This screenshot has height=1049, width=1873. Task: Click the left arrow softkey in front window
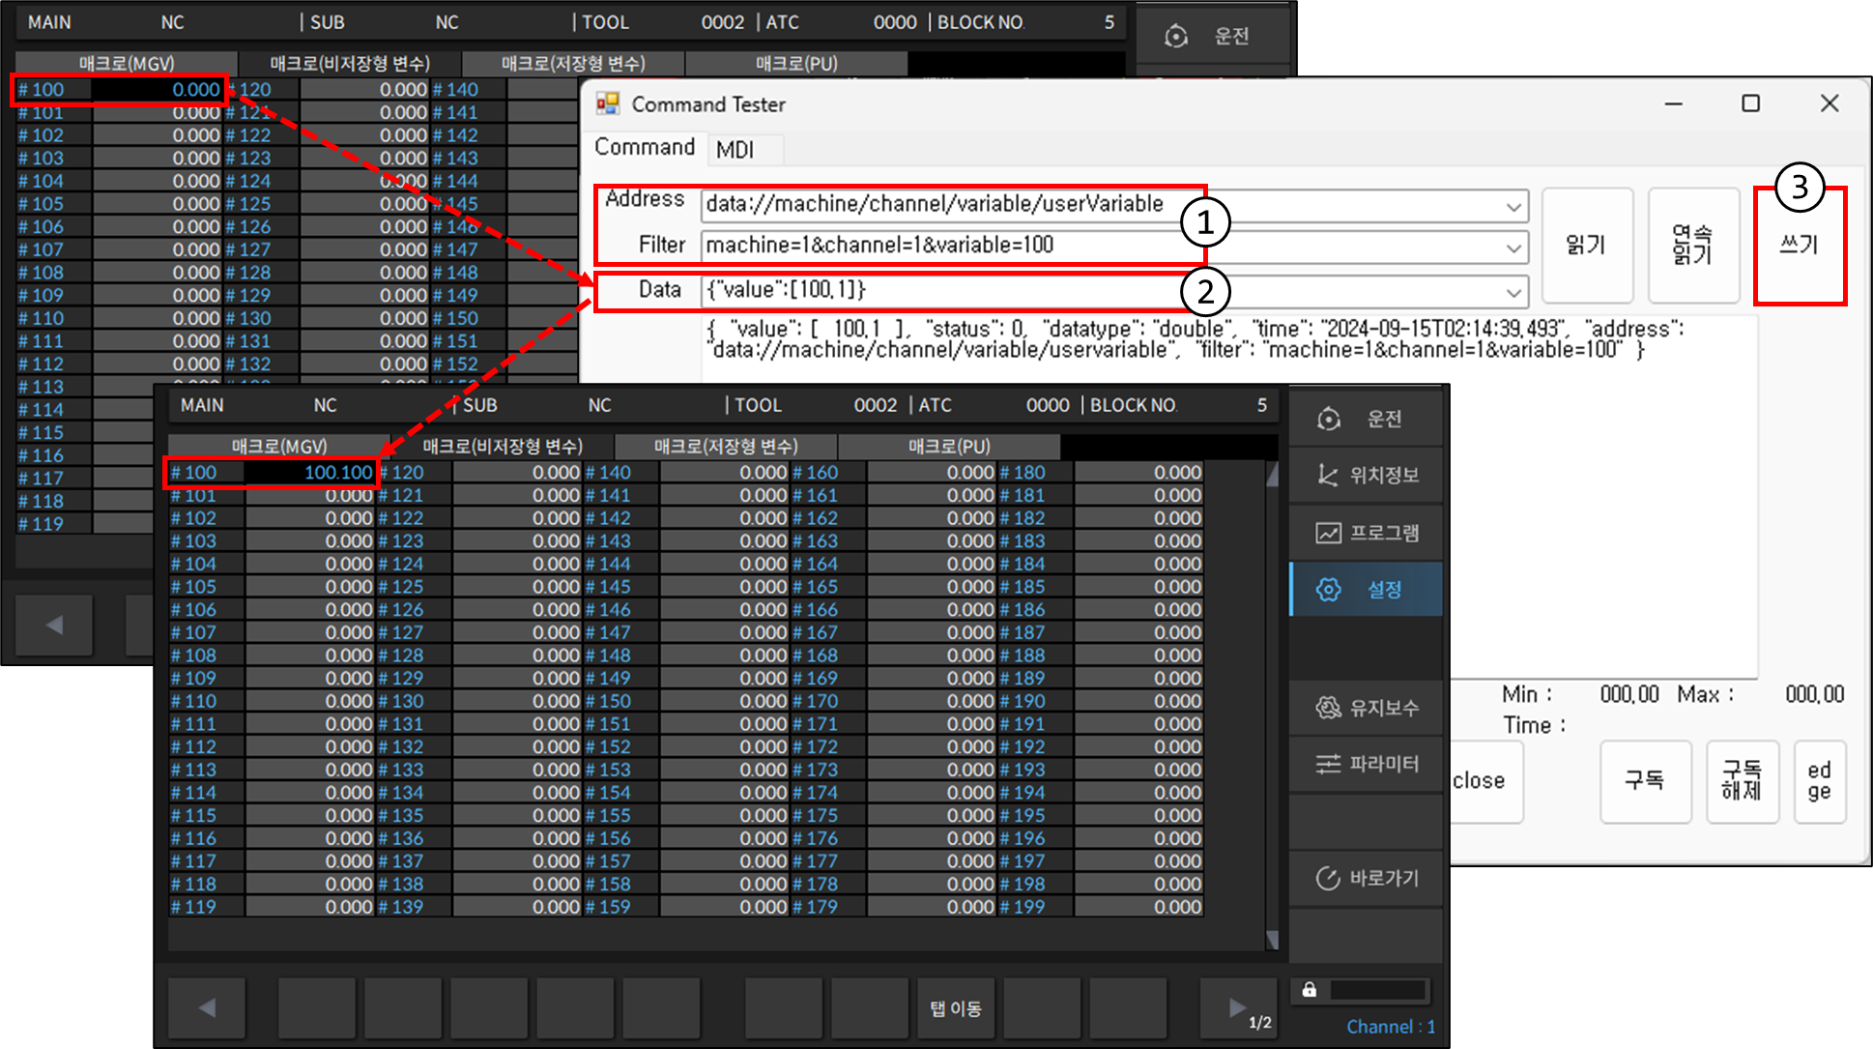click(207, 1007)
